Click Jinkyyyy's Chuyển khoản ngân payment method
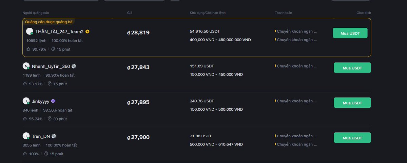The image size is (407, 163). pos(296,101)
